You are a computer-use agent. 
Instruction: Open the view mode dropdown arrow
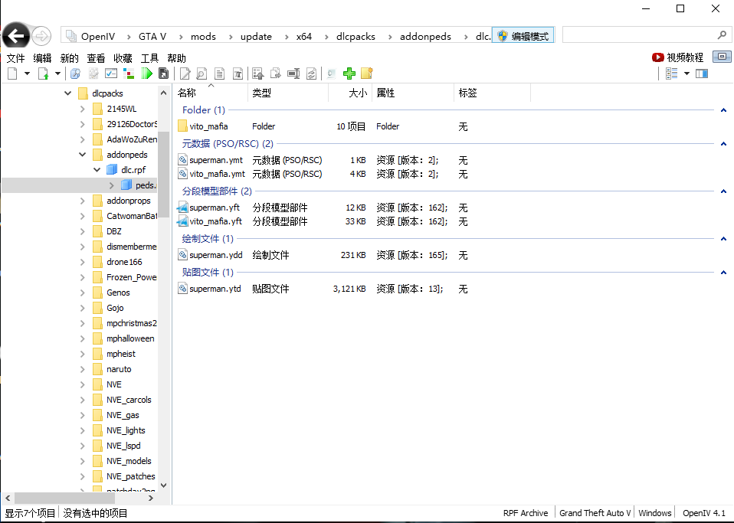coord(686,74)
